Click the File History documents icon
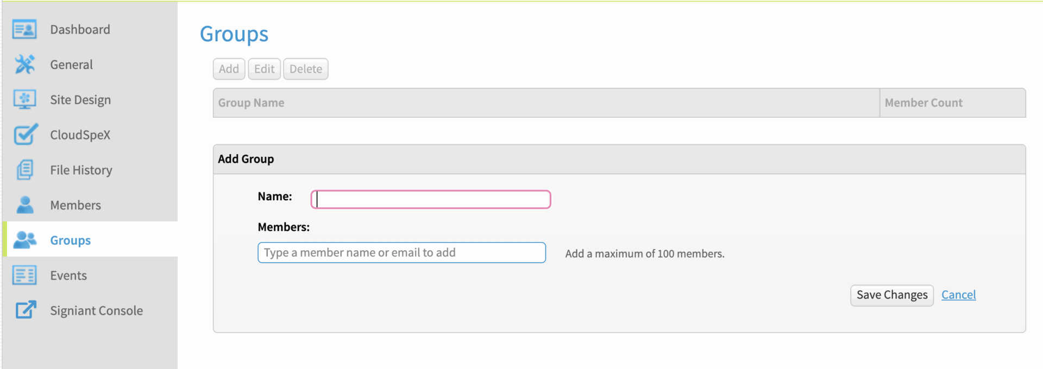The width and height of the screenshot is (1043, 369). coord(24,170)
